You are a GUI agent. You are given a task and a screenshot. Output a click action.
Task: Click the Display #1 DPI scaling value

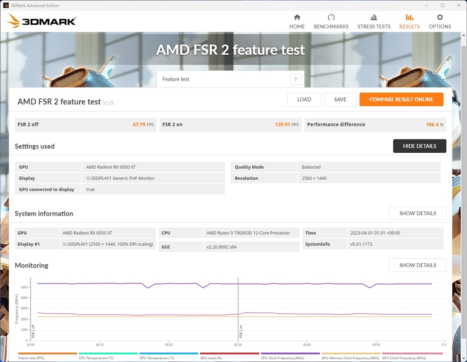108,244
